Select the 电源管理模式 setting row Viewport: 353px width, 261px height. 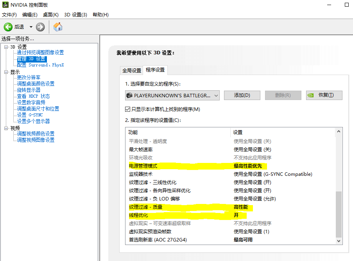pos(143,166)
